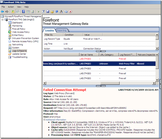162x139 pixels.
Task: Click the horizontal scrollbar left arrow
Action: pos(44,83)
